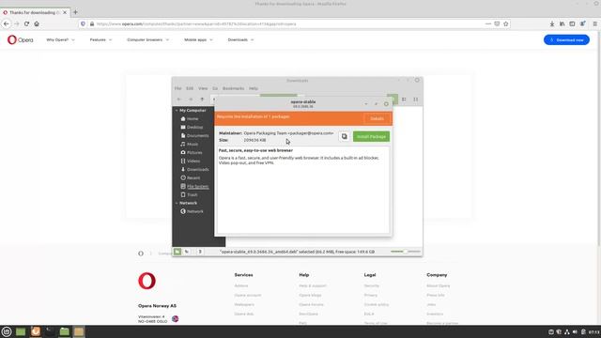The width and height of the screenshot is (601, 338).
Task: Open the Edit menu in Downloads window
Action: click(x=190, y=88)
